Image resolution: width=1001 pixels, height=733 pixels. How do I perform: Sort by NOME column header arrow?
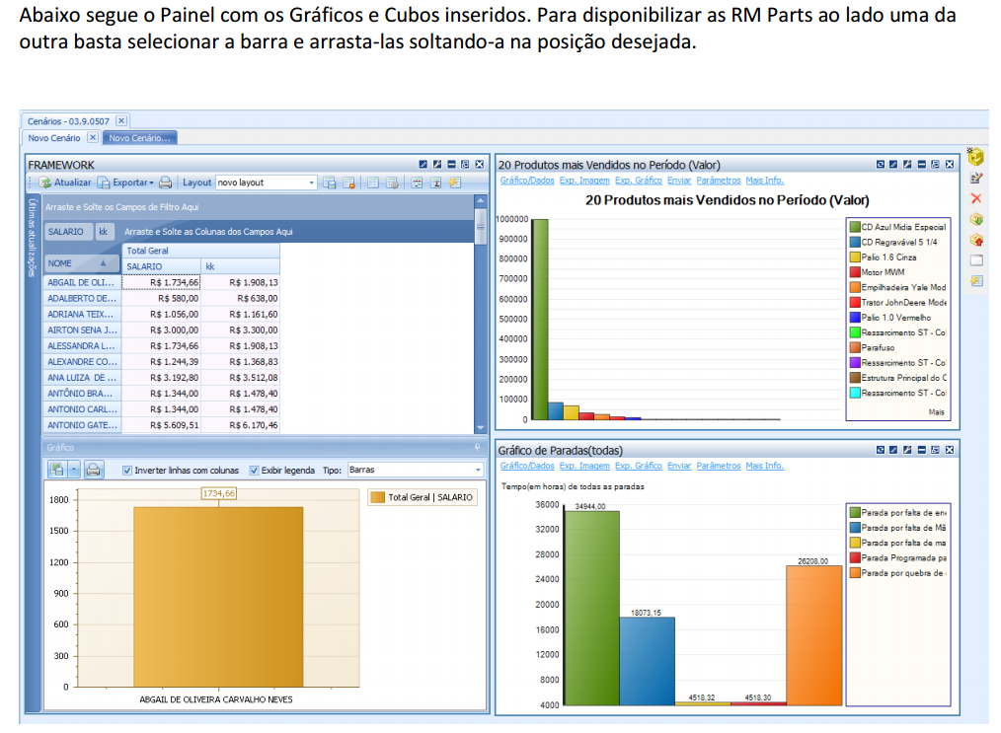point(103,263)
